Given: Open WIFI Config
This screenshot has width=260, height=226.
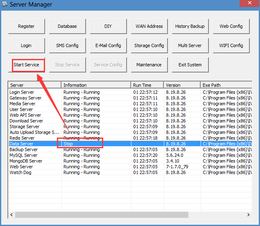Looking at the screenshot, I should [x=231, y=45].
